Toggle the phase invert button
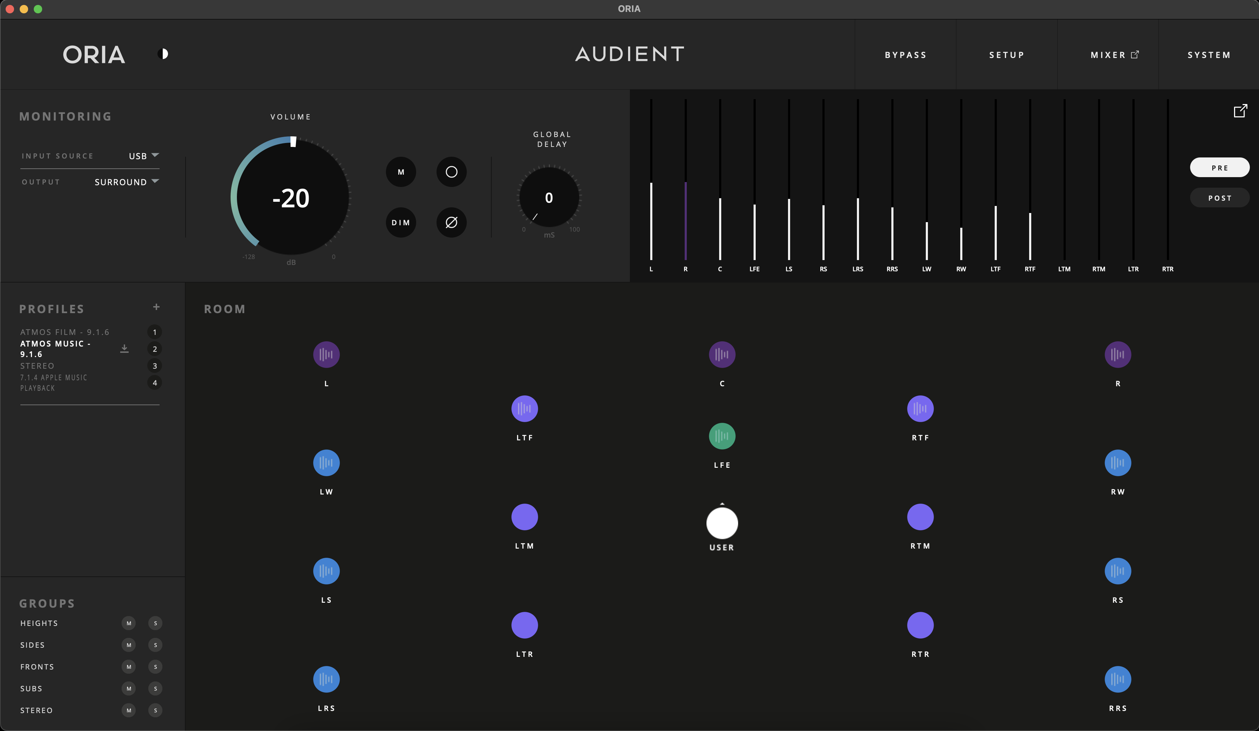The image size is (1259, 731). (452, 222)
